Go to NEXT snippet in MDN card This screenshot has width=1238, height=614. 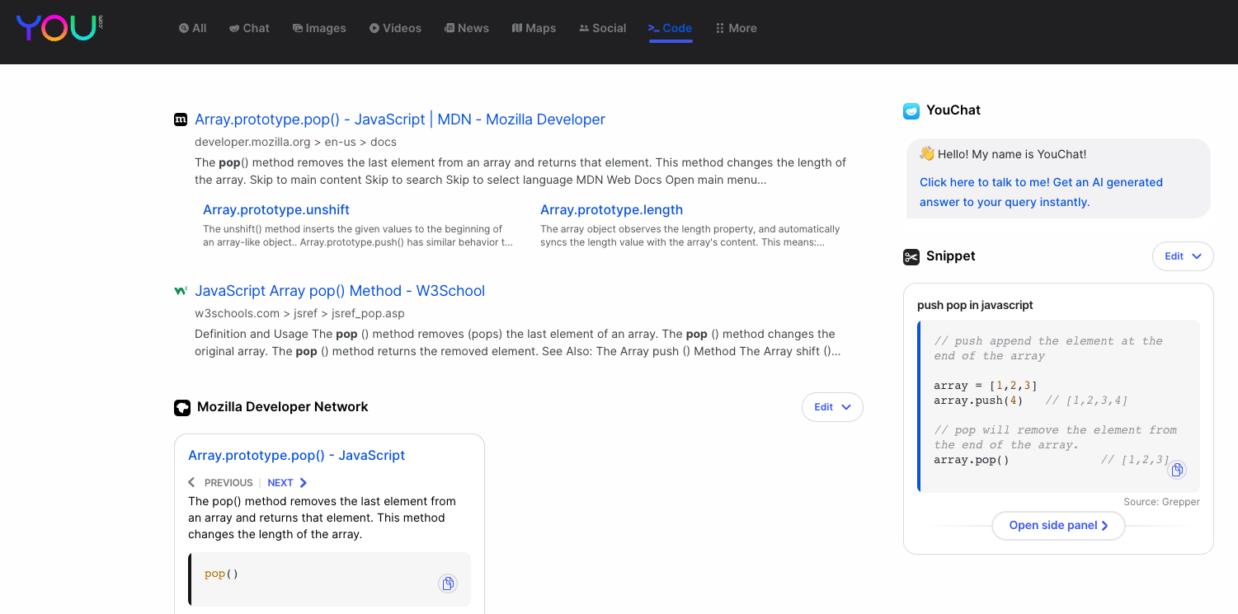(287, 483)
